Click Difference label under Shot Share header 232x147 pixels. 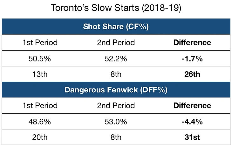[192, 43]
